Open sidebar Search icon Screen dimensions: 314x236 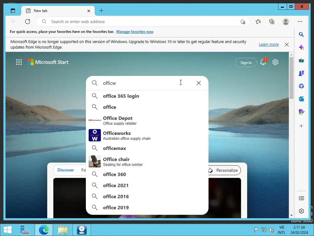click(301, 34)
